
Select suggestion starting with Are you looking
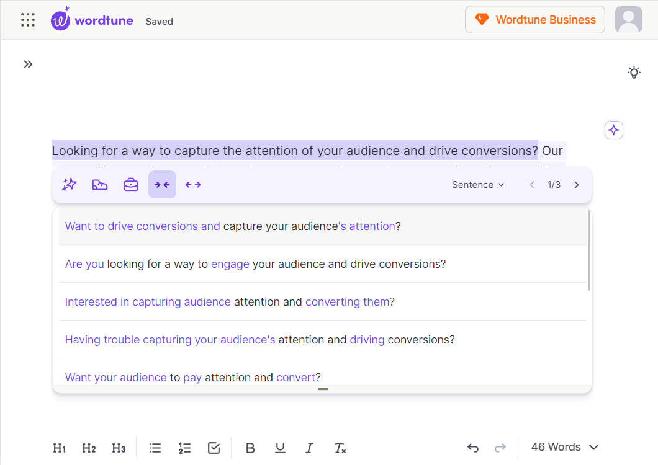point(255,263)
